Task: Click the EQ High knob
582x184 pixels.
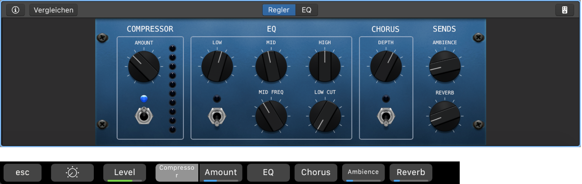Action: click(x=325, y=66)
